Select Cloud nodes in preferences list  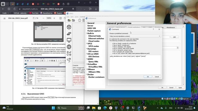coord(94,41)
